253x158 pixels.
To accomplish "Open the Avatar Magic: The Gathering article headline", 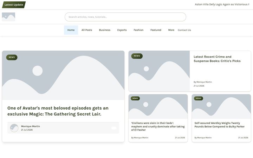I will coord(58,111).
